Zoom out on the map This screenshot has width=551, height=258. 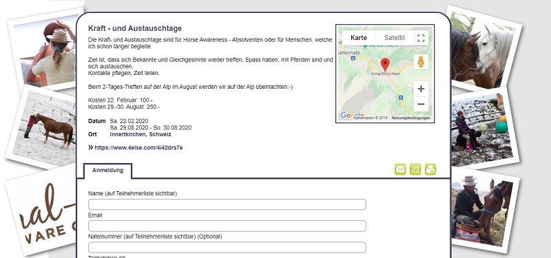pyautogui.click(x=421, y=105)
